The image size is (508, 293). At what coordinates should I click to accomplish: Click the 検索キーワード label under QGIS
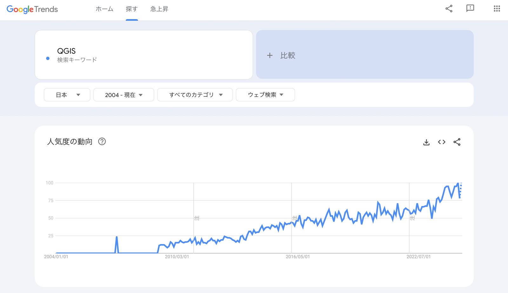(77, 60)
